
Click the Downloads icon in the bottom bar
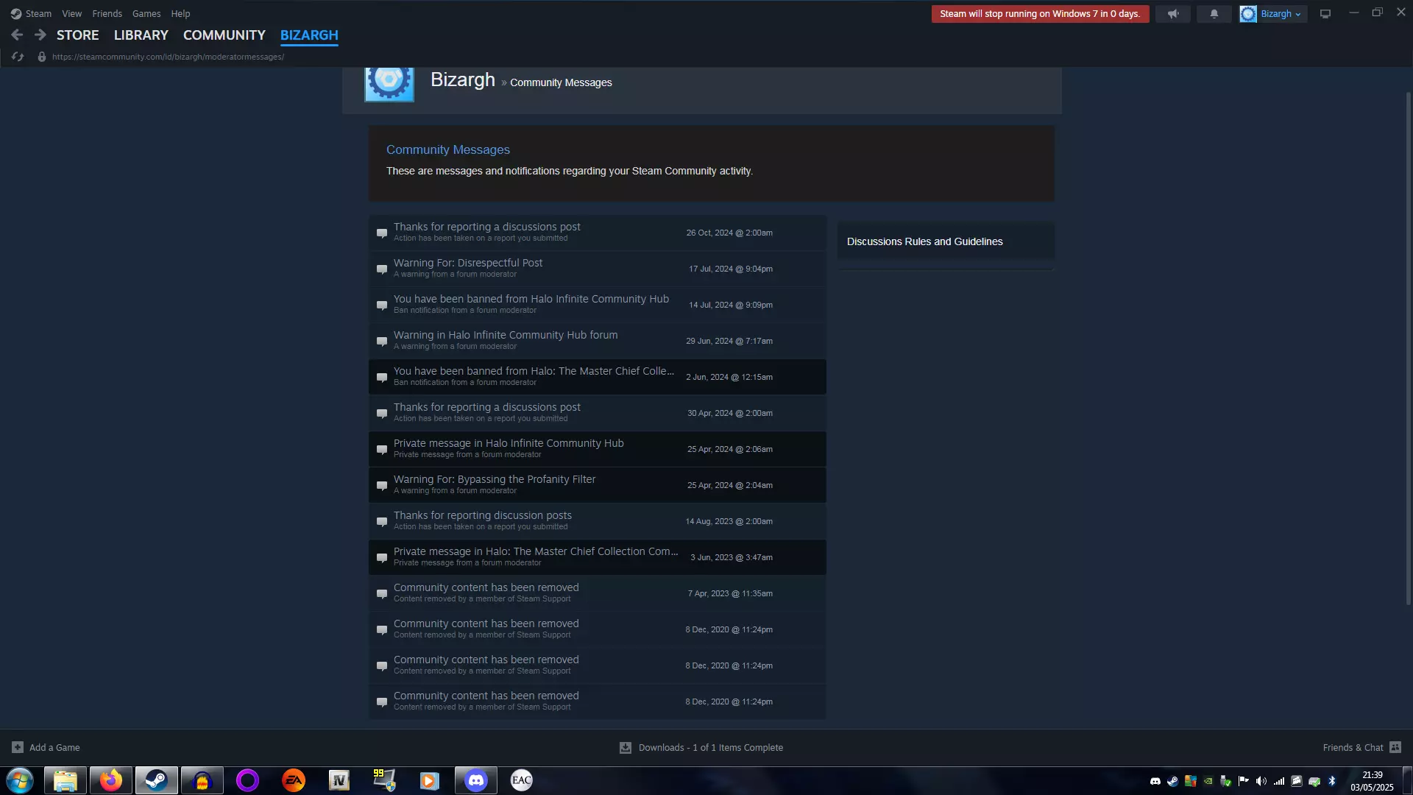pos(625,747)
